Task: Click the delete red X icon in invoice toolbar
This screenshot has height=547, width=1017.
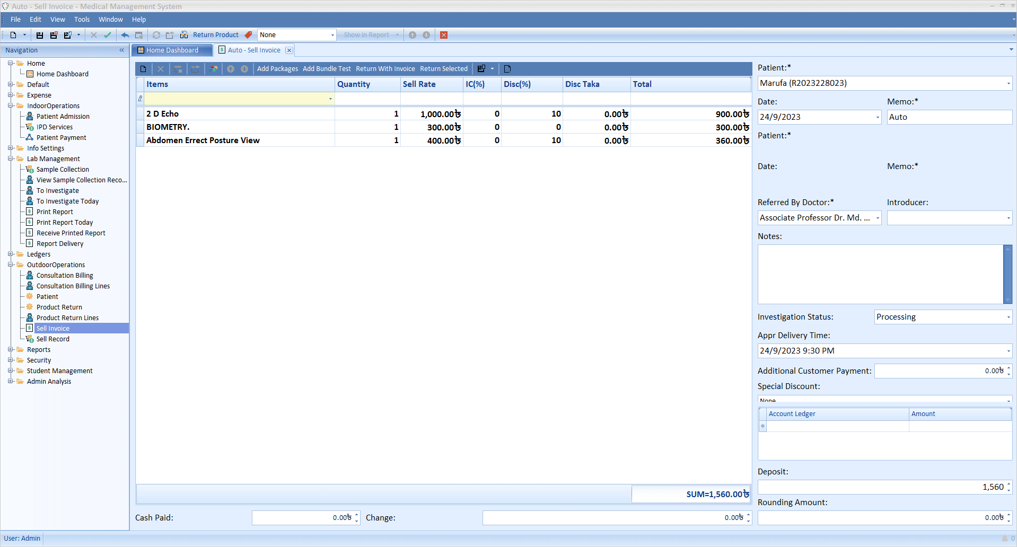Action: (x=161, y=68)
